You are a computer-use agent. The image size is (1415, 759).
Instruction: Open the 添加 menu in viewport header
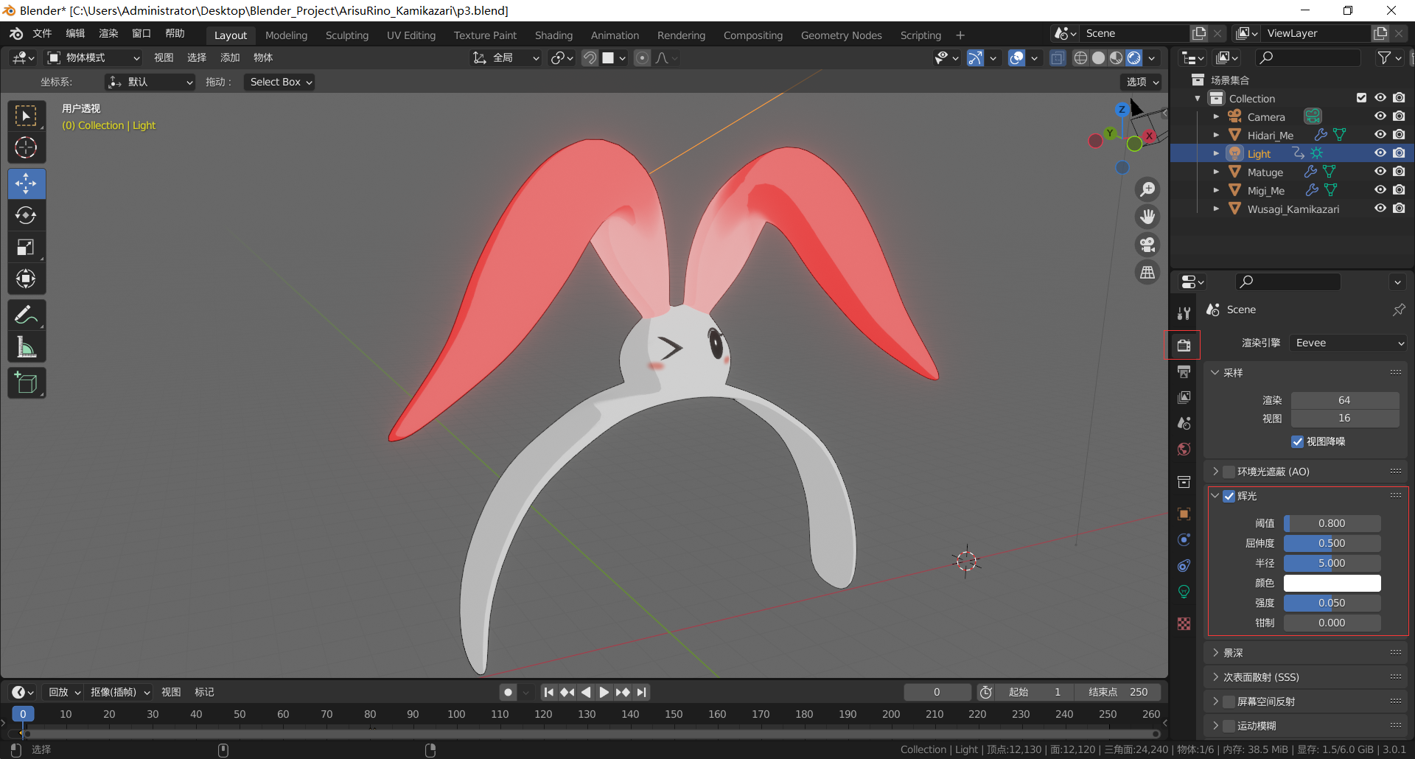230,57
